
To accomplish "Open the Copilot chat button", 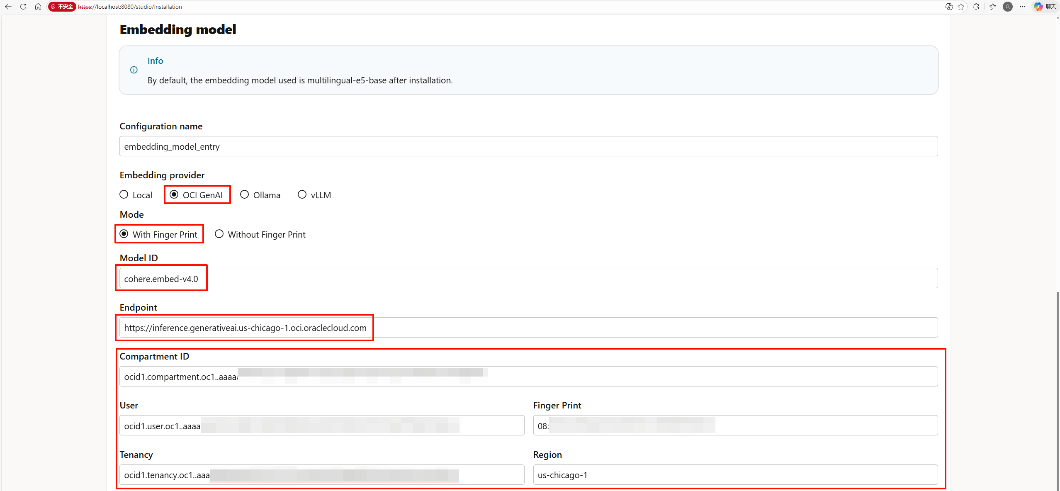I will [1045, 7].
